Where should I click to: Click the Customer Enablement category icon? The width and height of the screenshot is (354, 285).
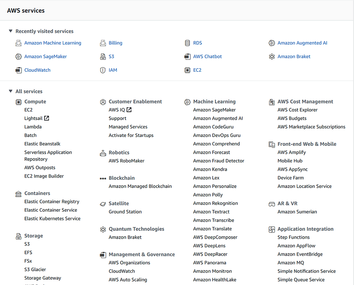point(103,102)
